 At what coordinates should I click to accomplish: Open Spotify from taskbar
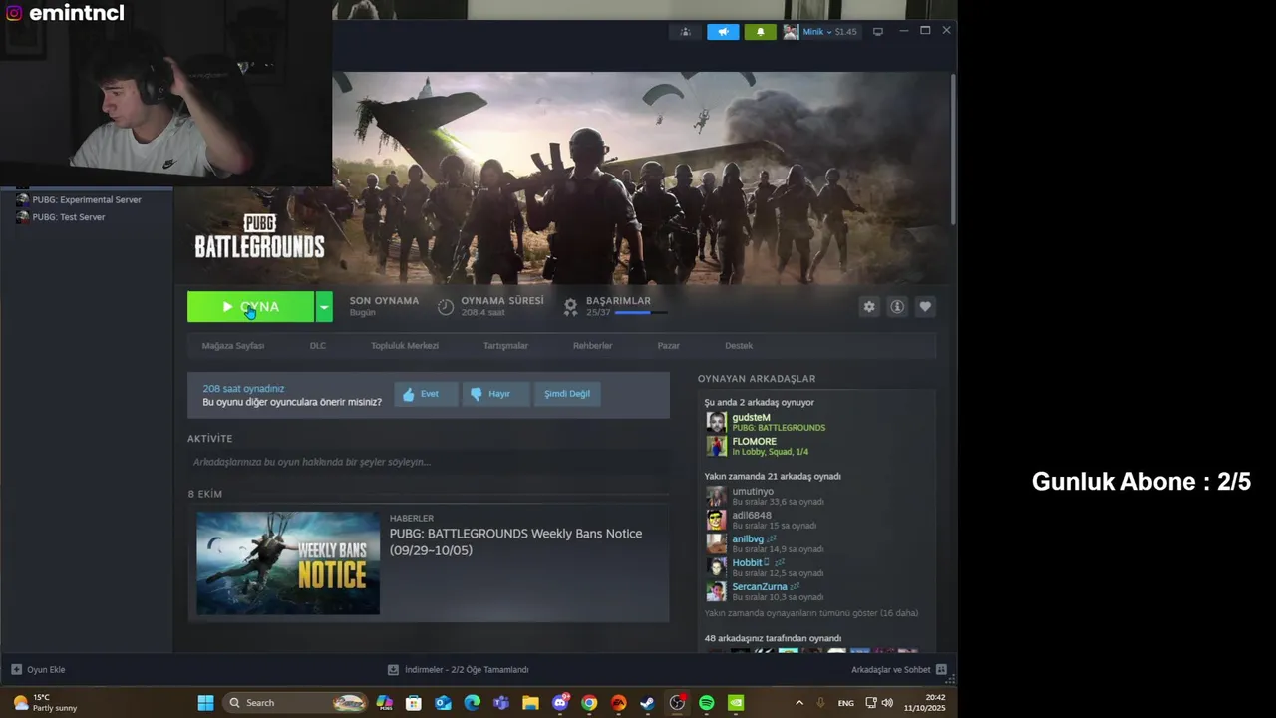point(707,703)
